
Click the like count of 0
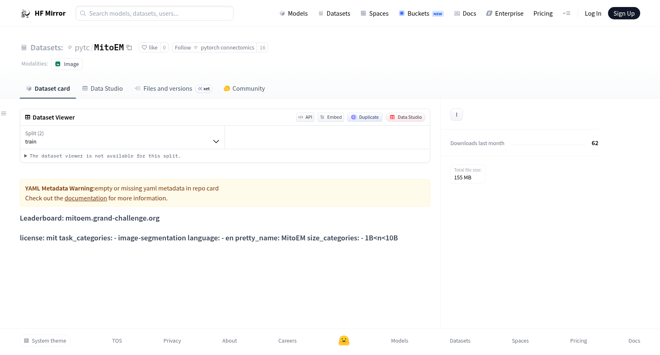[x=164, y=47]
